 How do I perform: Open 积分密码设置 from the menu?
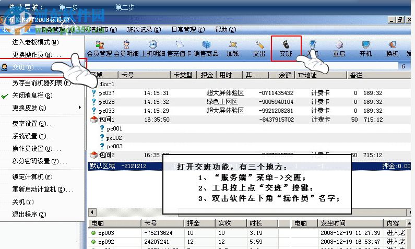click(40, 161)
